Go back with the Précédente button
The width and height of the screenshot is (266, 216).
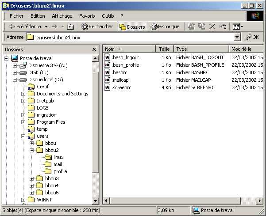point(25,27)
